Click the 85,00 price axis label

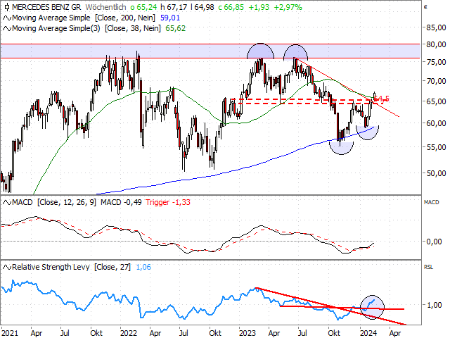click(x=436, y=28)
